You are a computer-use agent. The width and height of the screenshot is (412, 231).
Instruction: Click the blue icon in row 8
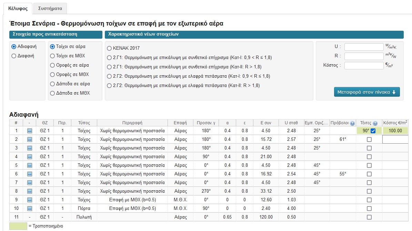click(30, 191)
